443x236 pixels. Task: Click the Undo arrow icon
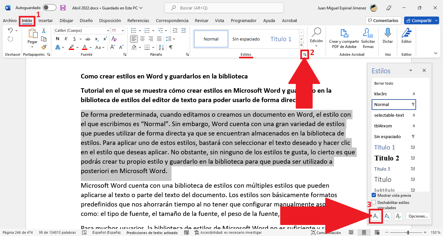tap(10, 30)
